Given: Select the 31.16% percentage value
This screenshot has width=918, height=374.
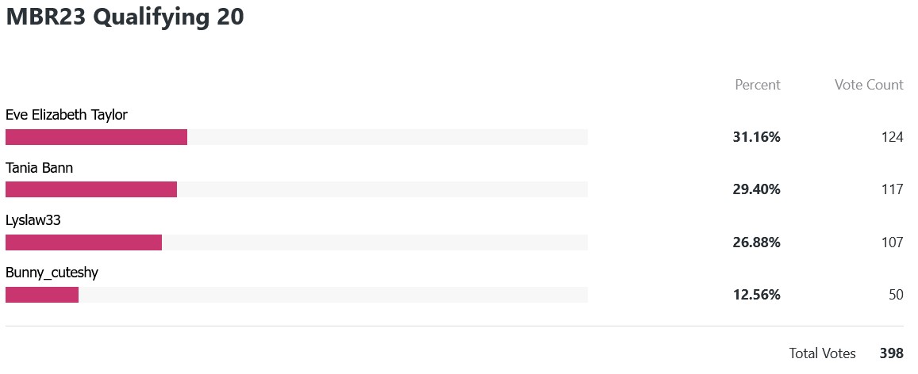Looking at the screenshot, I should 756,137.
